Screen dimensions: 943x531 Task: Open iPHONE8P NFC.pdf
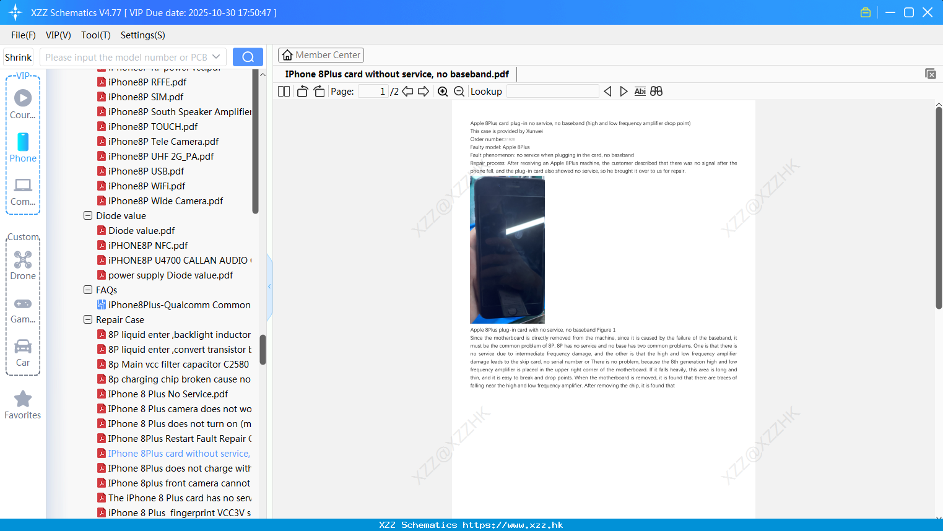[148, 245]
